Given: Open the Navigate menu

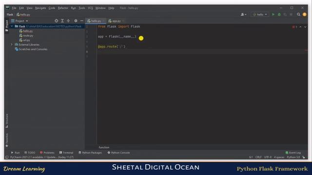Looking at the screenshot, I should pos(40,8).
